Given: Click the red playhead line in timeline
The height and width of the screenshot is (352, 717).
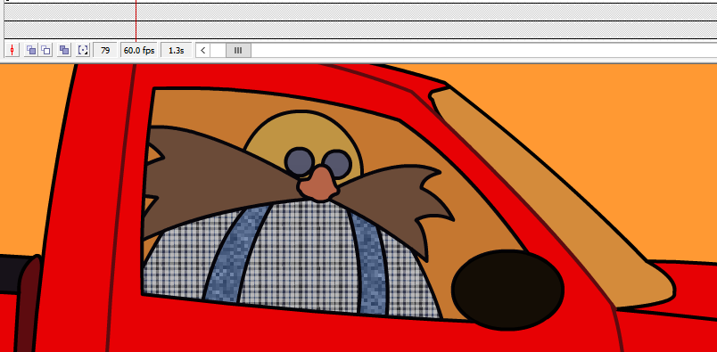Looking at the screenshot, I should [136, 20].
